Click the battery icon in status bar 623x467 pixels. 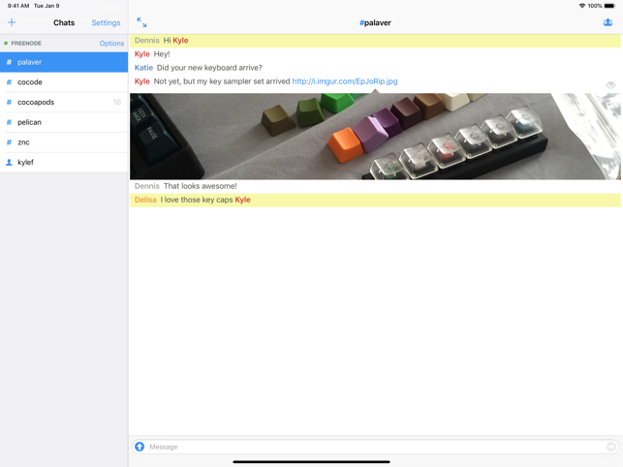coord(610,6)
